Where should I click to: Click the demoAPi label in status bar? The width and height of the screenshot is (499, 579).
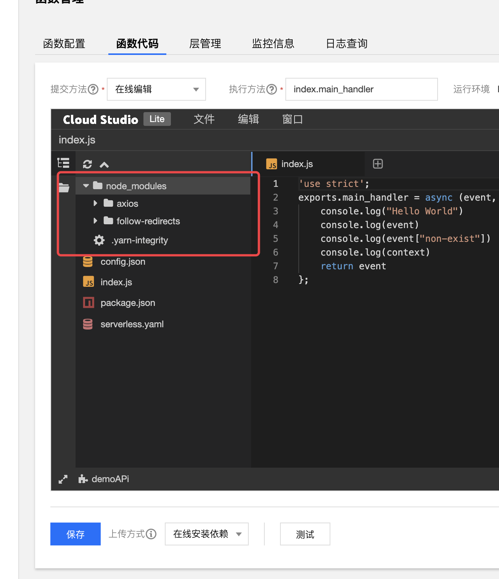click(x=110, y=479)
